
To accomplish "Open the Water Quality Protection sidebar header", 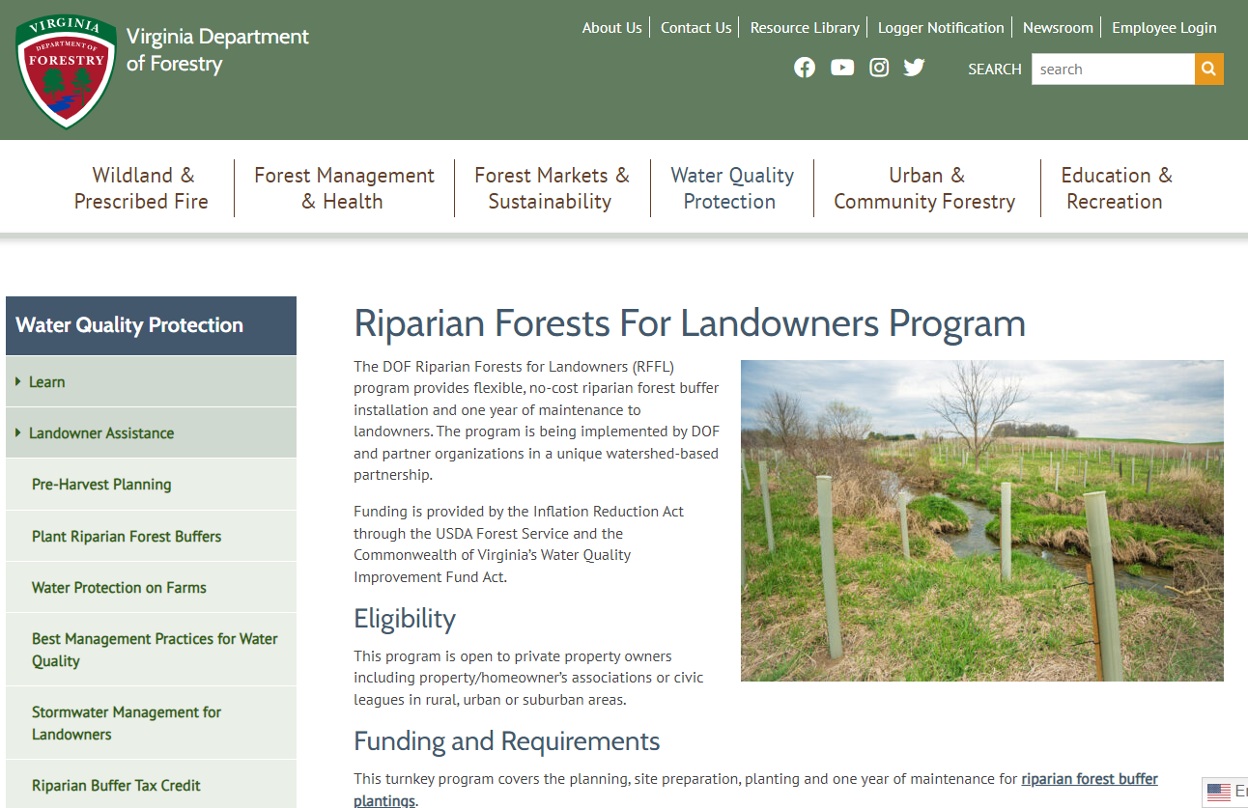I will pos(107,325).
